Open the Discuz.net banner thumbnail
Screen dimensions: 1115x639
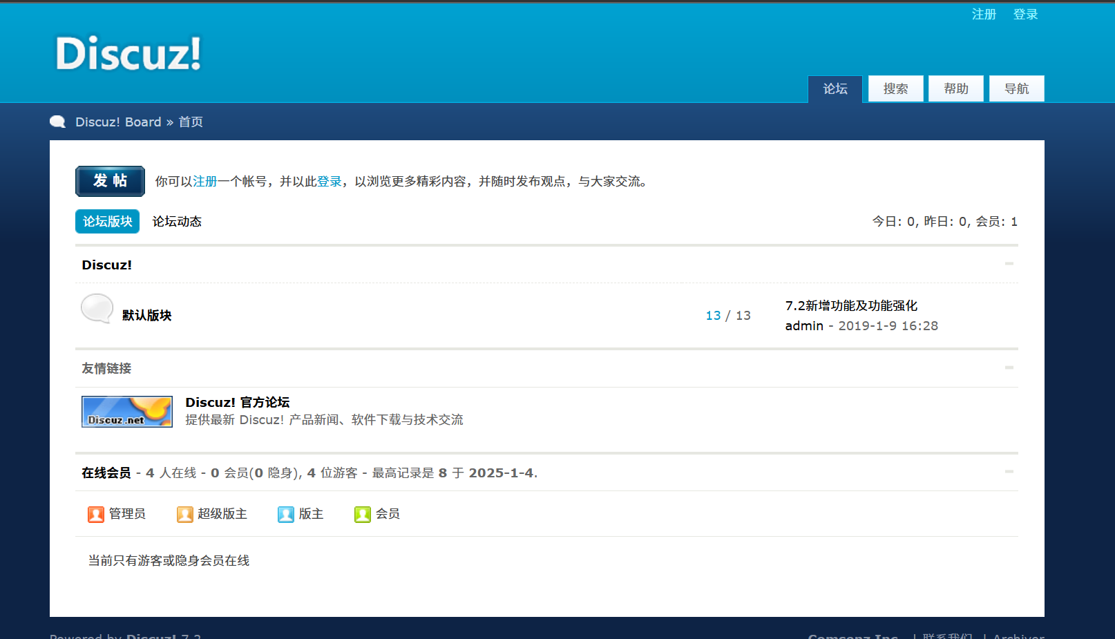127,412
